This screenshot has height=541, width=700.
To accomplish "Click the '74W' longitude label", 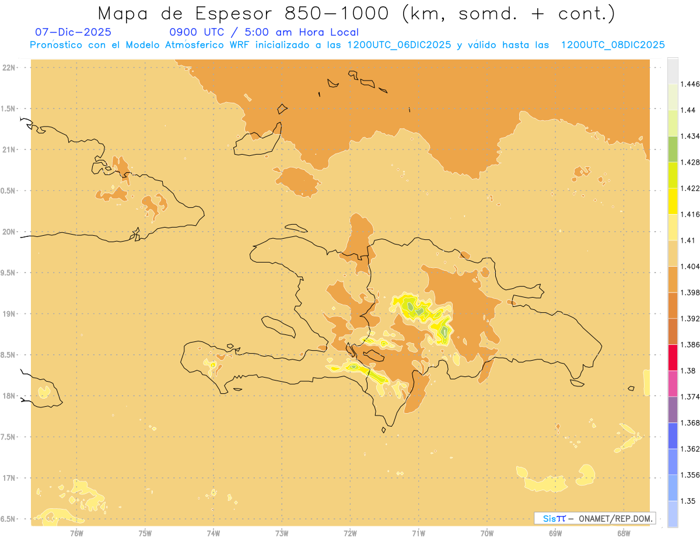I will tap(213, 533).
